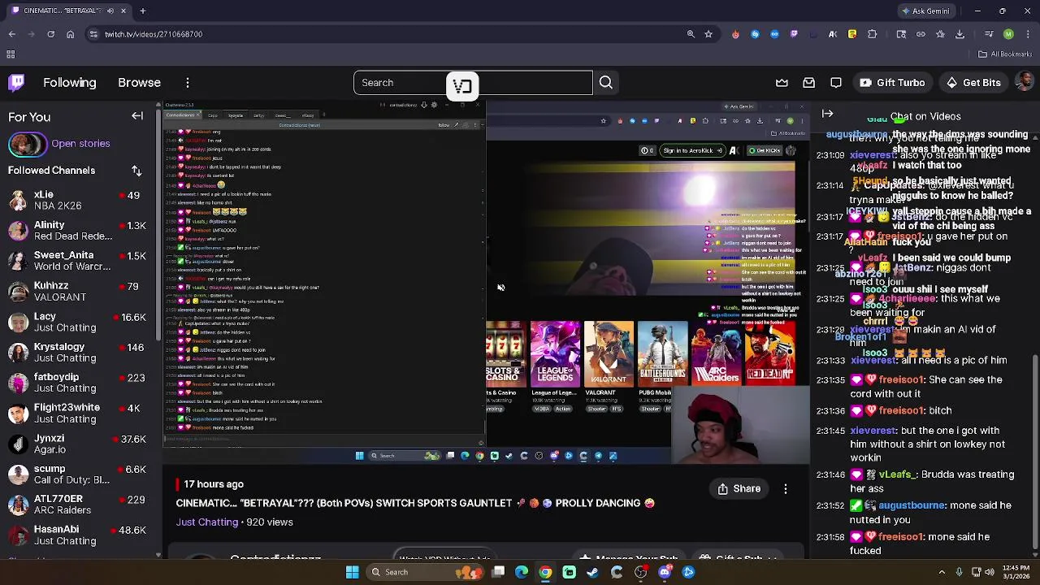Click the Gift Turbo button
This screenshot has width=1040, height=585.
click(892, 83)
